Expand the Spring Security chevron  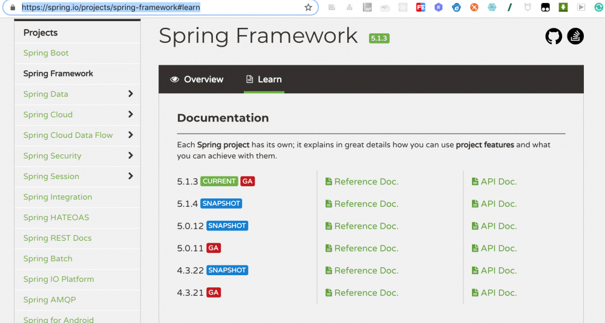click(x=131, y=155)
